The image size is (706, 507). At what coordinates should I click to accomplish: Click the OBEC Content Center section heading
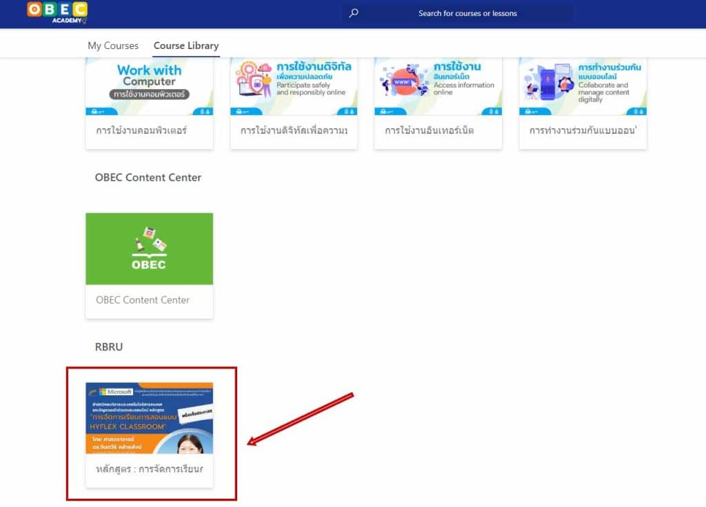148,177
